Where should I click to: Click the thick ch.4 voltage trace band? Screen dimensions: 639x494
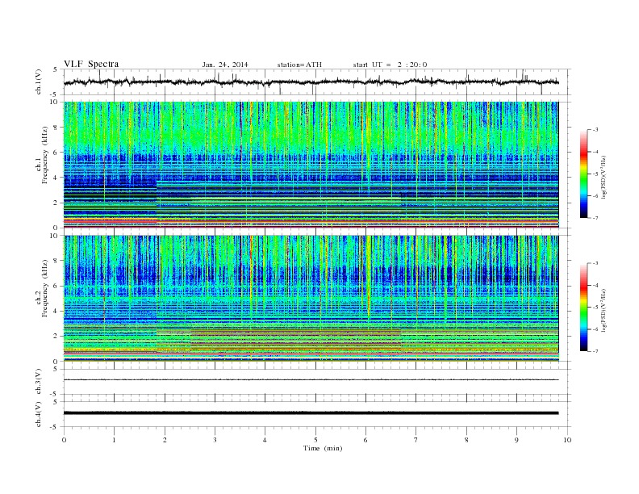pos(311,413)
